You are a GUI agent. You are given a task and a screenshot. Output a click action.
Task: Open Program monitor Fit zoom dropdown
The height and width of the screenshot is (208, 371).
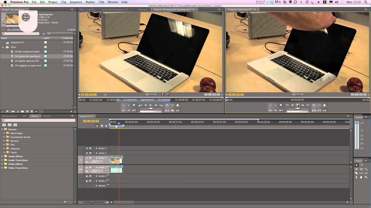(298, 94)
